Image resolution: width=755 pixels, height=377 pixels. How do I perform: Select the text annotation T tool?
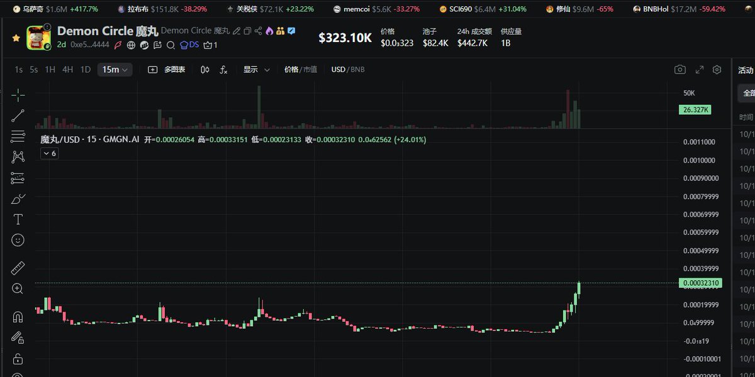pyautogui.click(x=18, y=219)
